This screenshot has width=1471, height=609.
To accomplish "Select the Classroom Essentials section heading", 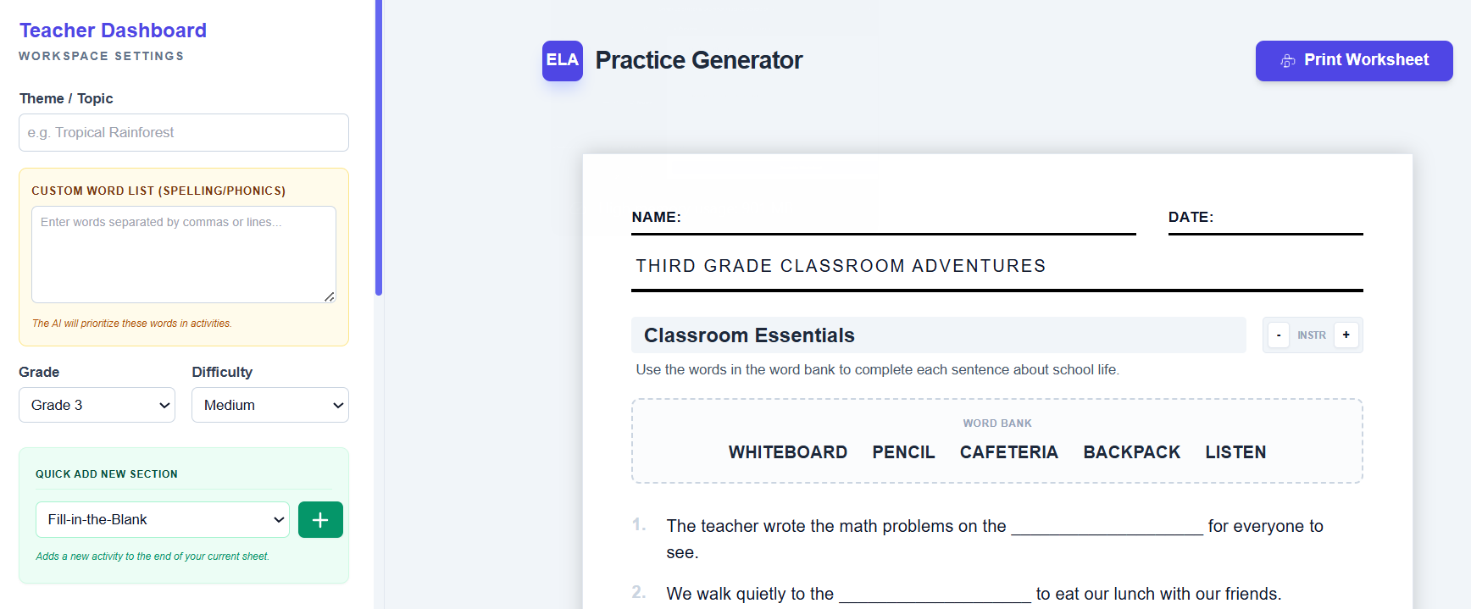I will point(749,335).
